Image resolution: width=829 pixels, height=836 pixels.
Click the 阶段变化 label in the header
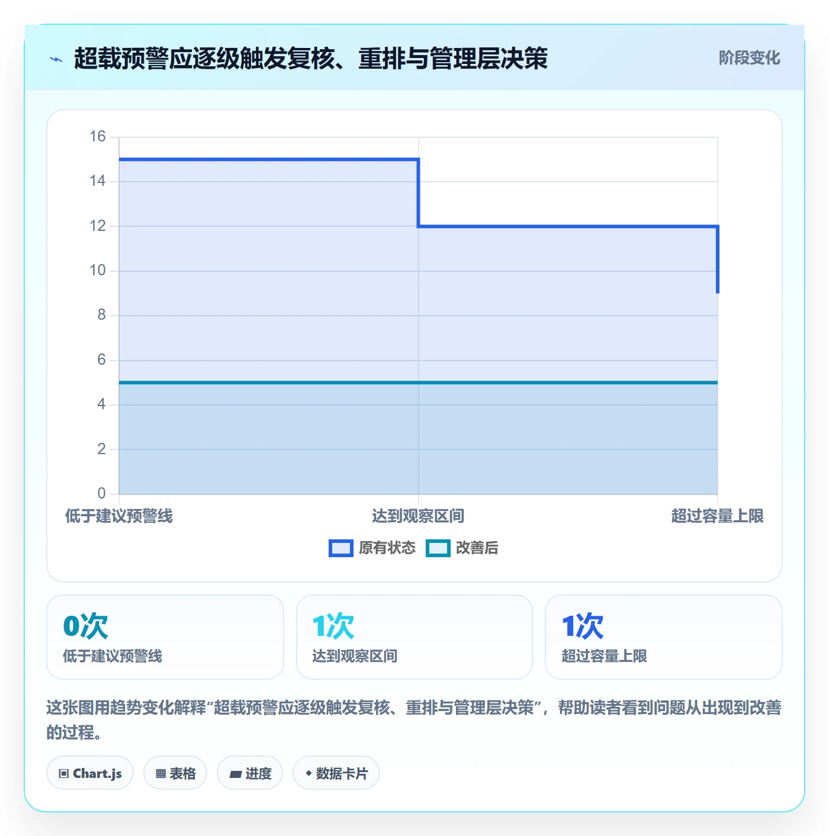point(749,58)
